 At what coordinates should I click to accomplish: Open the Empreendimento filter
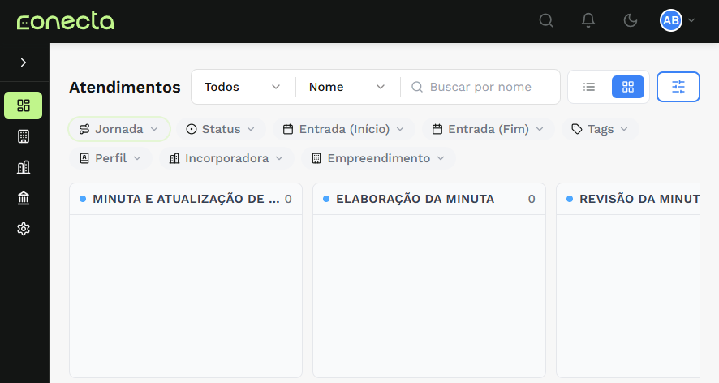(378, 158)
